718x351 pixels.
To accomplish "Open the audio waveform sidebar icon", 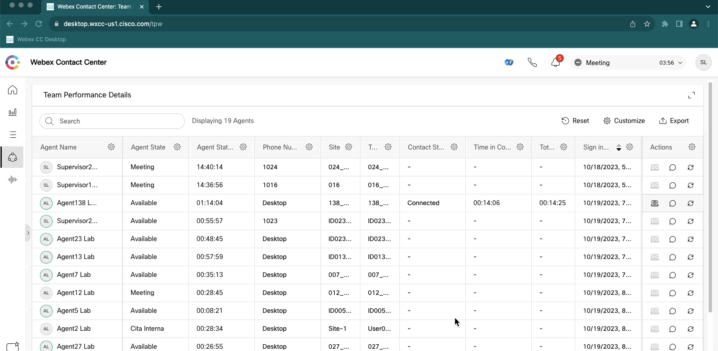I will [x=13, y=180].
